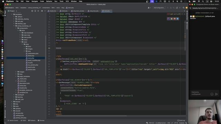Select description.php in project tree
Viewport: 221px width, 124px height.
pos(23,83)
